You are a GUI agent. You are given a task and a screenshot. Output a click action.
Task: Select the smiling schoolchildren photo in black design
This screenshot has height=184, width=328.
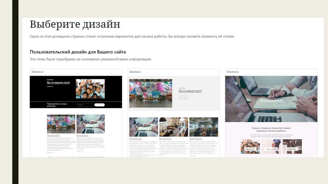[x=90, y=89]
